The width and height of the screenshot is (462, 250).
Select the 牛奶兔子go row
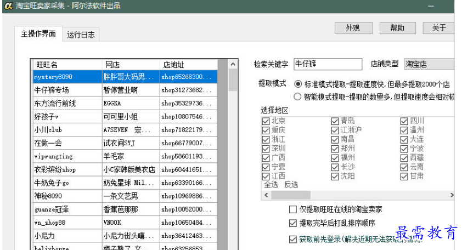(x=125, y=183)
